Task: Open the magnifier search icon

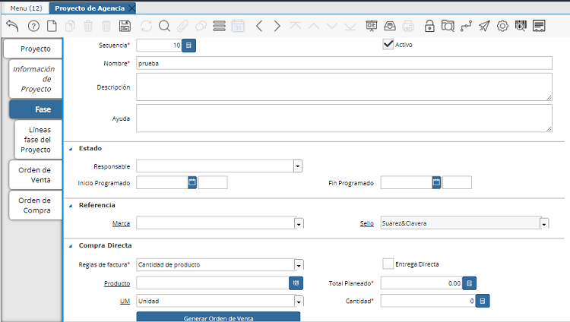Action: (x=164, y=26)
